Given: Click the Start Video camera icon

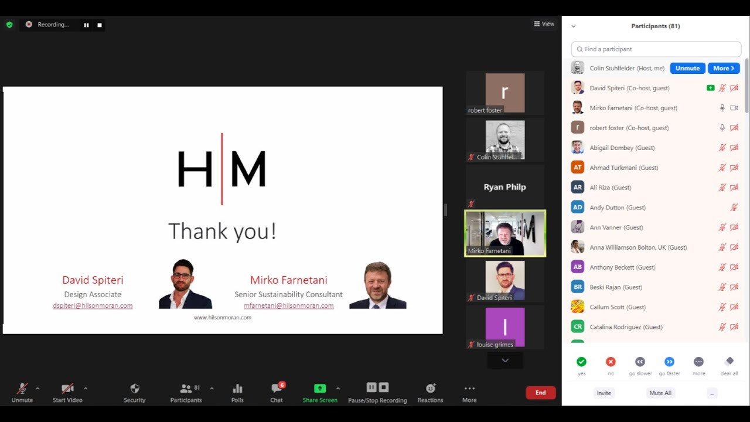Looking at the screenshot, I should [67, 388].
